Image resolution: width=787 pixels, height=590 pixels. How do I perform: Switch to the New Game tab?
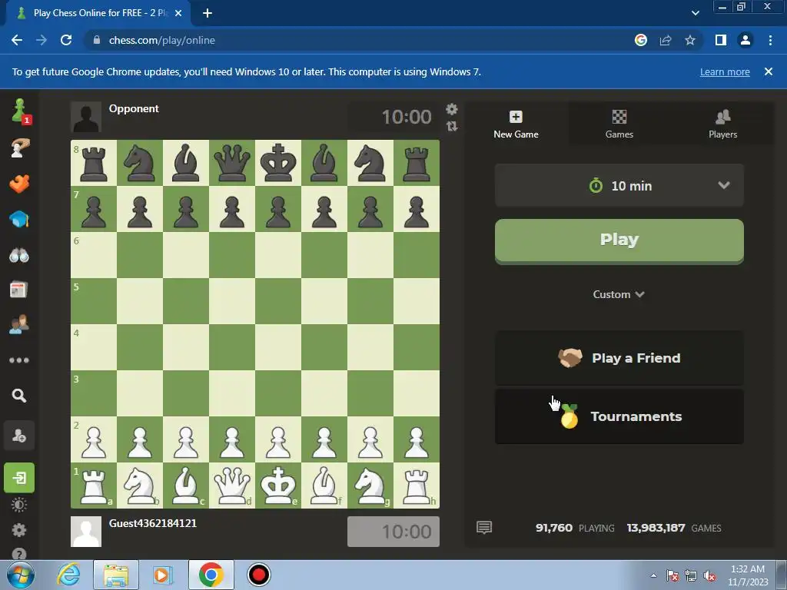coord(516,124)
